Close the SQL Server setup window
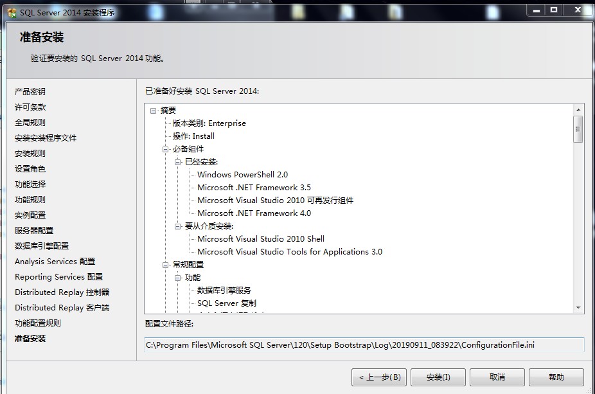This screenshot has height=394, width=595. point(578,11)
